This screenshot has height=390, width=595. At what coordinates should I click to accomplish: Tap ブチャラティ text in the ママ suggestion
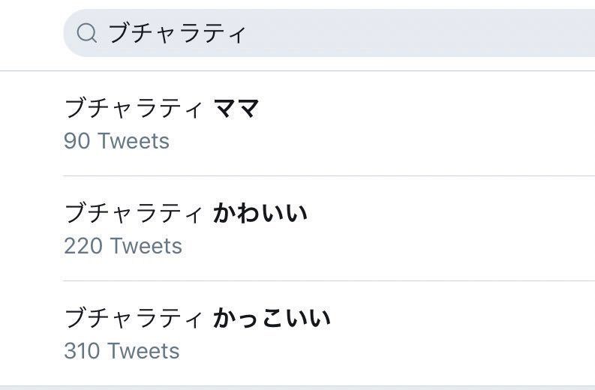click(x=134, y=108)
